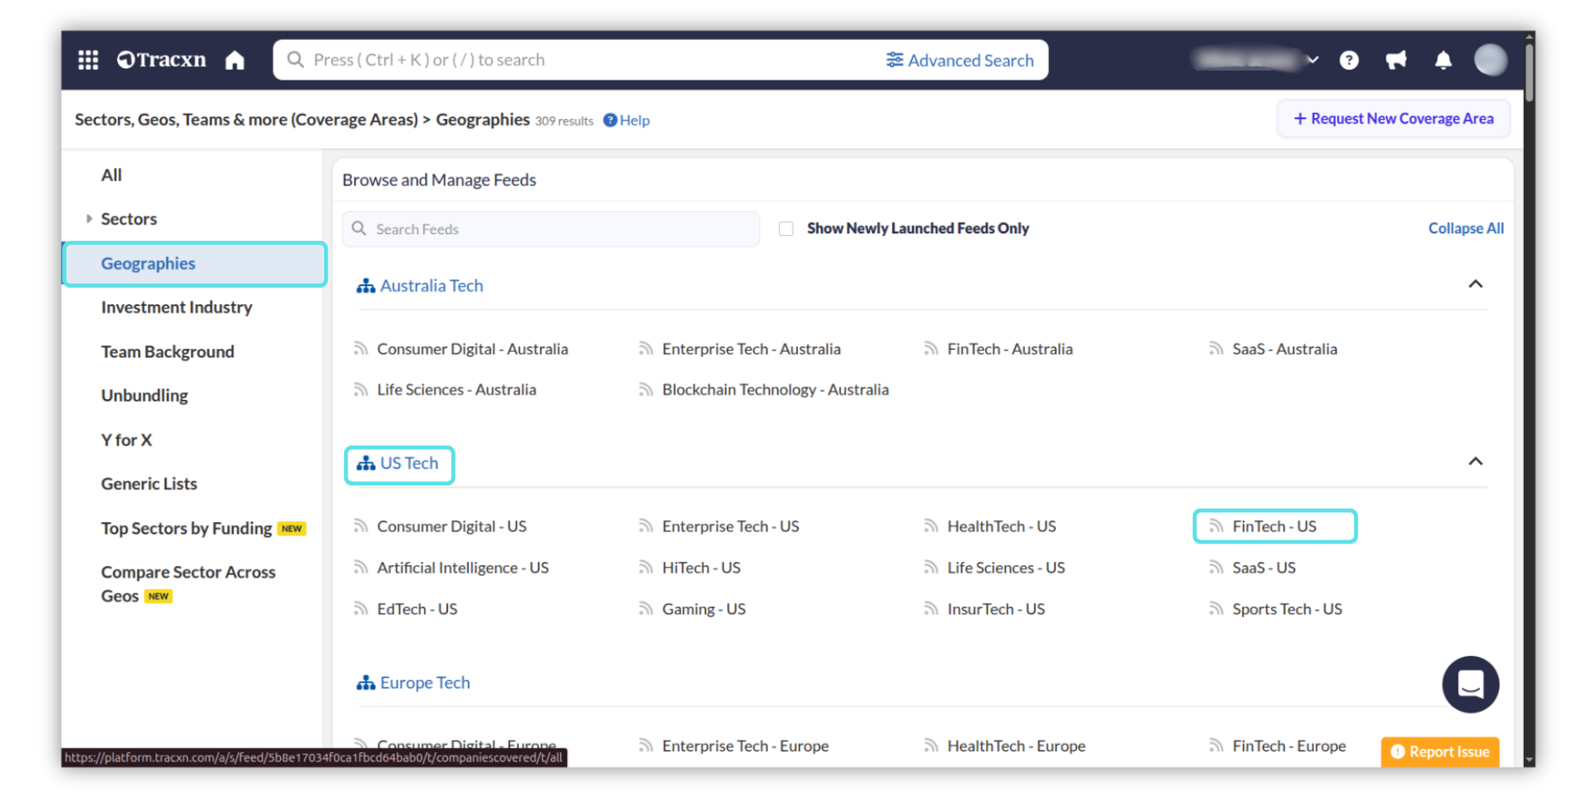Click Request New Coverage Area button

click(x=1393, y=119)
